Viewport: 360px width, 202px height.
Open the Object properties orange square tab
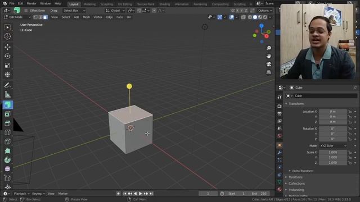pyautogui.click(x=280, y=145)
